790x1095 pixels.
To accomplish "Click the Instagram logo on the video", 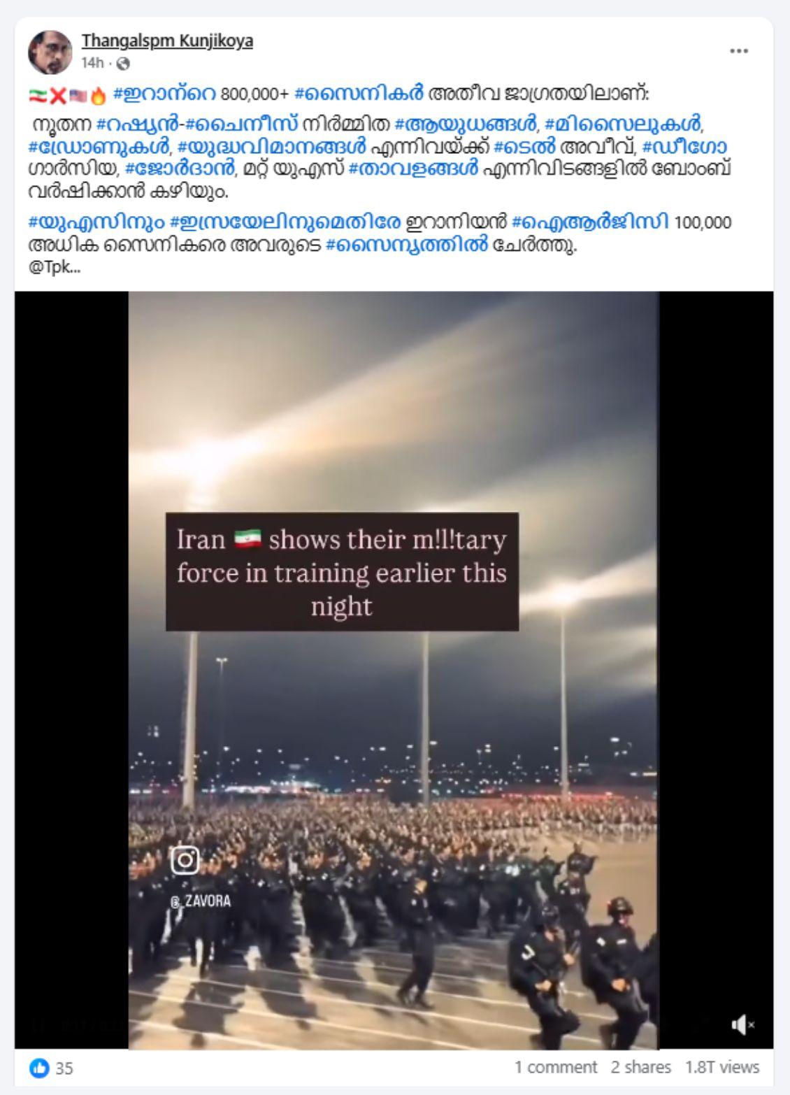I will tap(185, 860).
